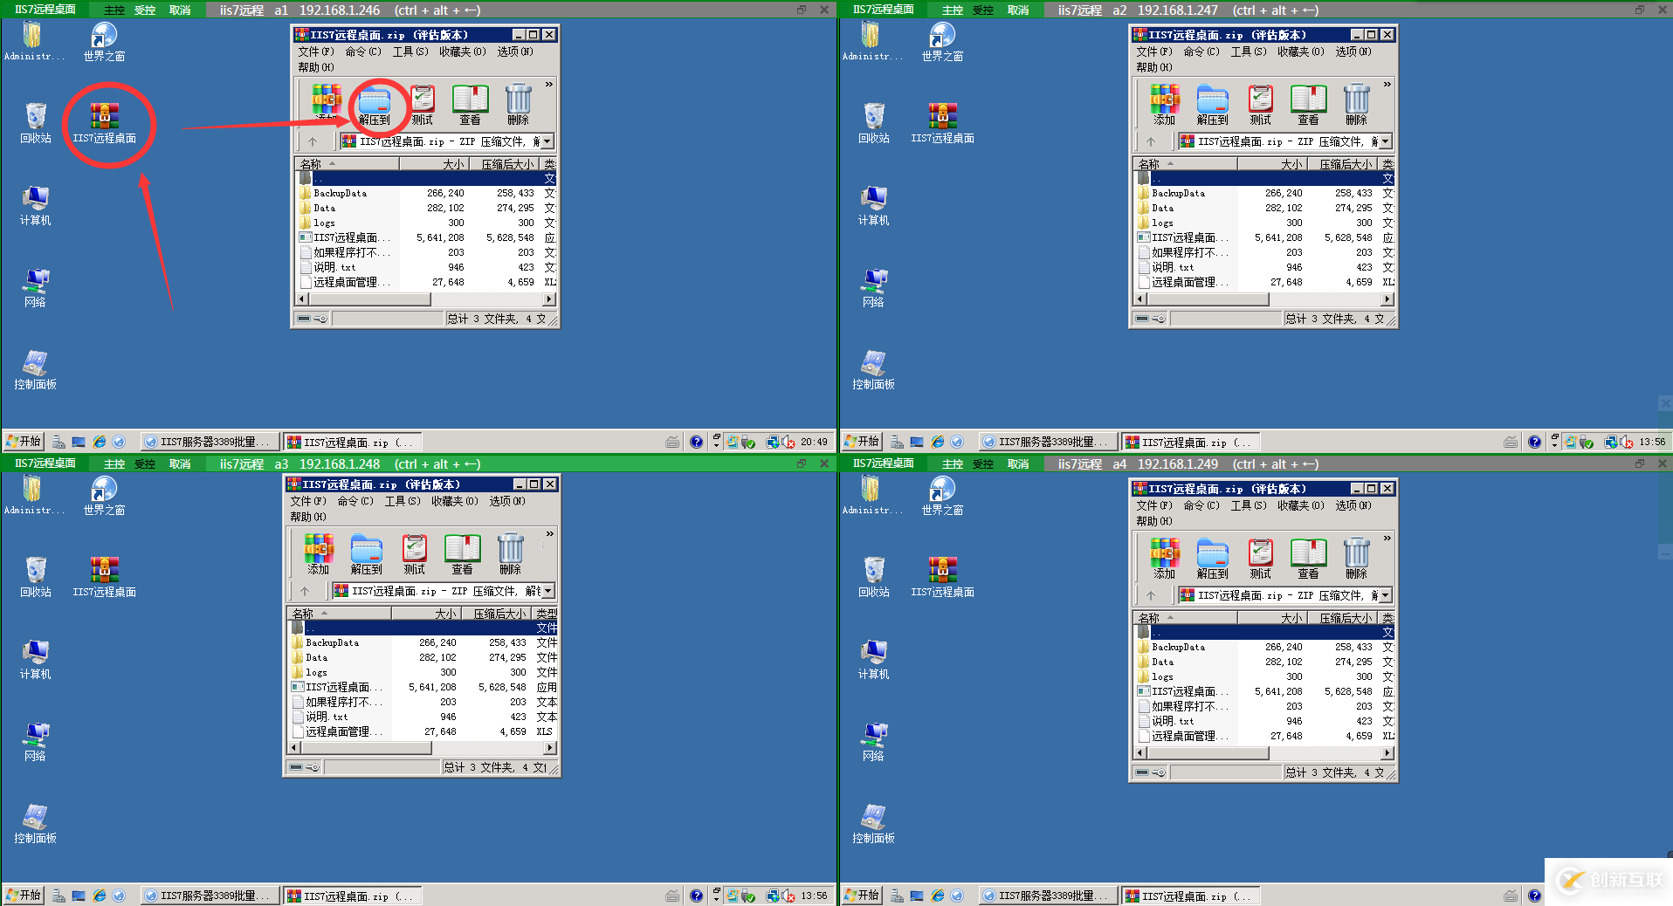Select 说明.txt row in a4 WinRAR

[x=1264, y=721]
